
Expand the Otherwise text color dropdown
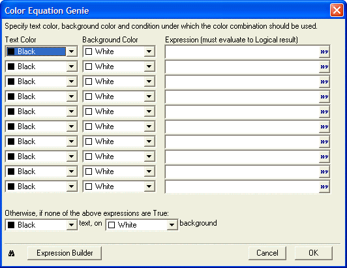(72, 225)
